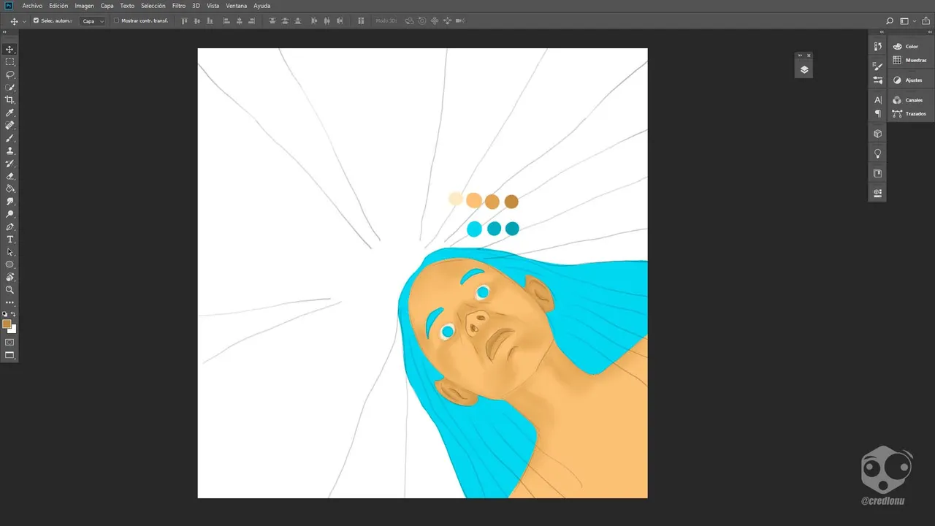This screenshot has height=526, width=935.
Task: Click the Share image icon
Action: pos(926,21)
